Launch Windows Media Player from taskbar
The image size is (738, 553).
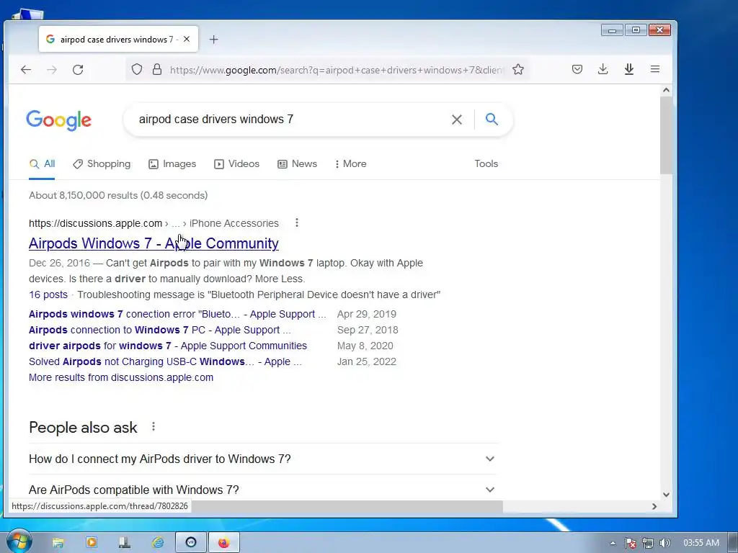tap(92, 542)
